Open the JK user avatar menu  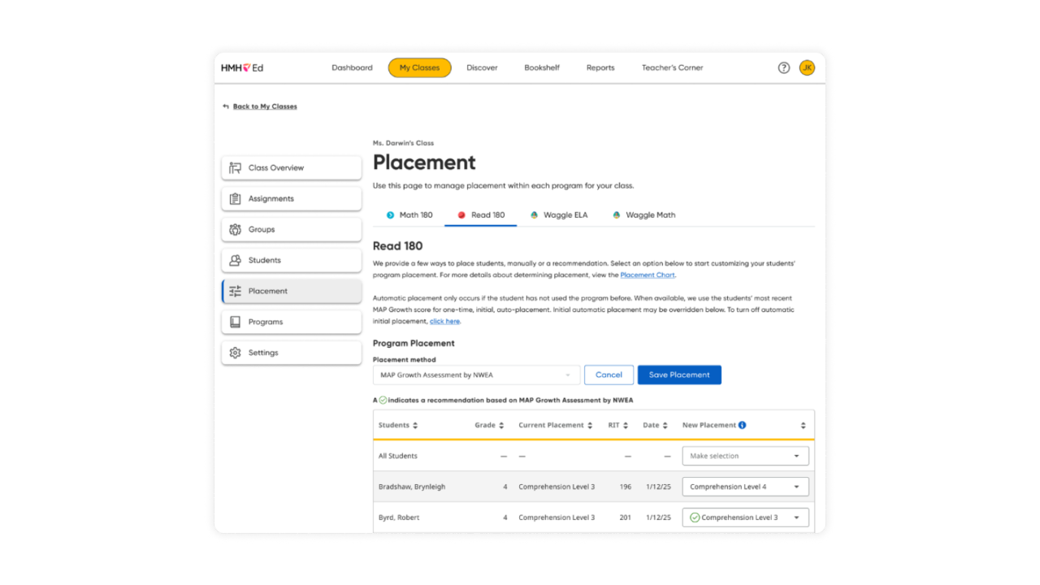pos(807,68)
